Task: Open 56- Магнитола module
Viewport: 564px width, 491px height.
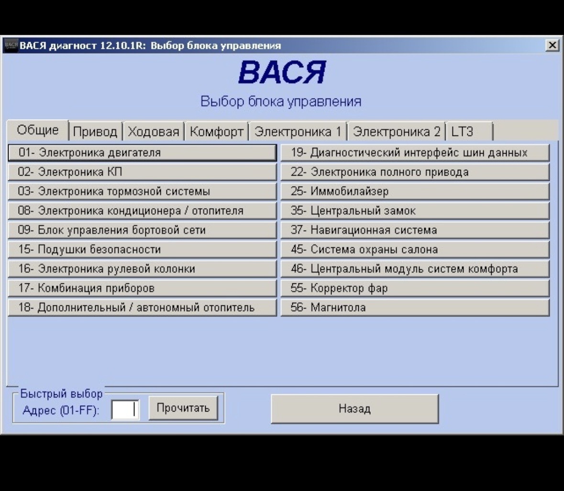Action: (x=415, y=308)
